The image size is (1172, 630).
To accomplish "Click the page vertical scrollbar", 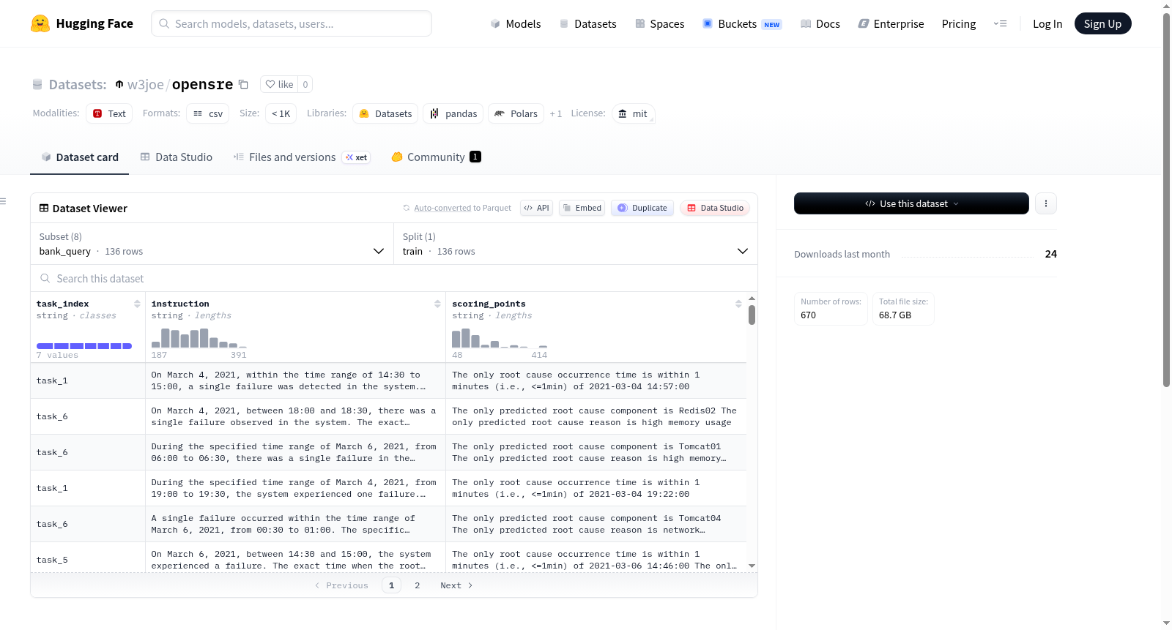I will tap(1167, 199).
